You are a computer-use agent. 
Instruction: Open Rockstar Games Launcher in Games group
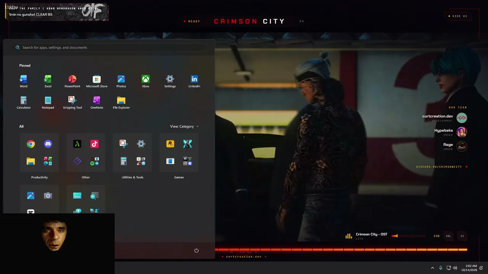pos(170,144)
